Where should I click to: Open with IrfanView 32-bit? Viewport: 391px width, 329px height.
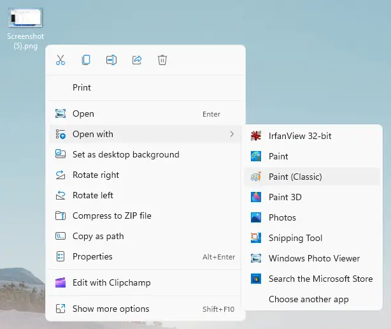point(313,136)
